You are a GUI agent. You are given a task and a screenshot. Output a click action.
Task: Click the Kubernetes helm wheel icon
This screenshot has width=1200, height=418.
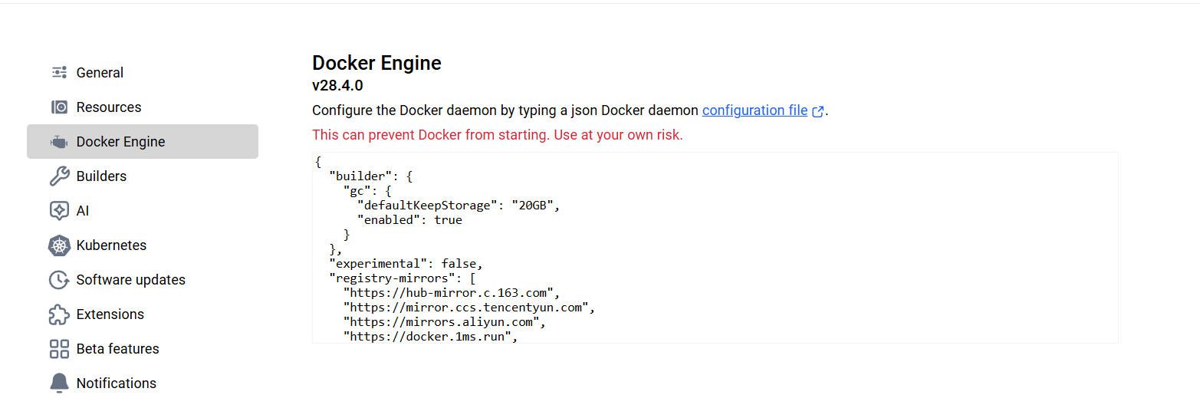pyautogui.click(x=59, y=245)
